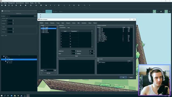Open the Display menu
The height and width of the screenshot is (97, 172).
tap(32, 3)
